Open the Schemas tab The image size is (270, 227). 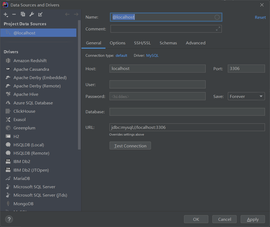click(x=168, y=43)
